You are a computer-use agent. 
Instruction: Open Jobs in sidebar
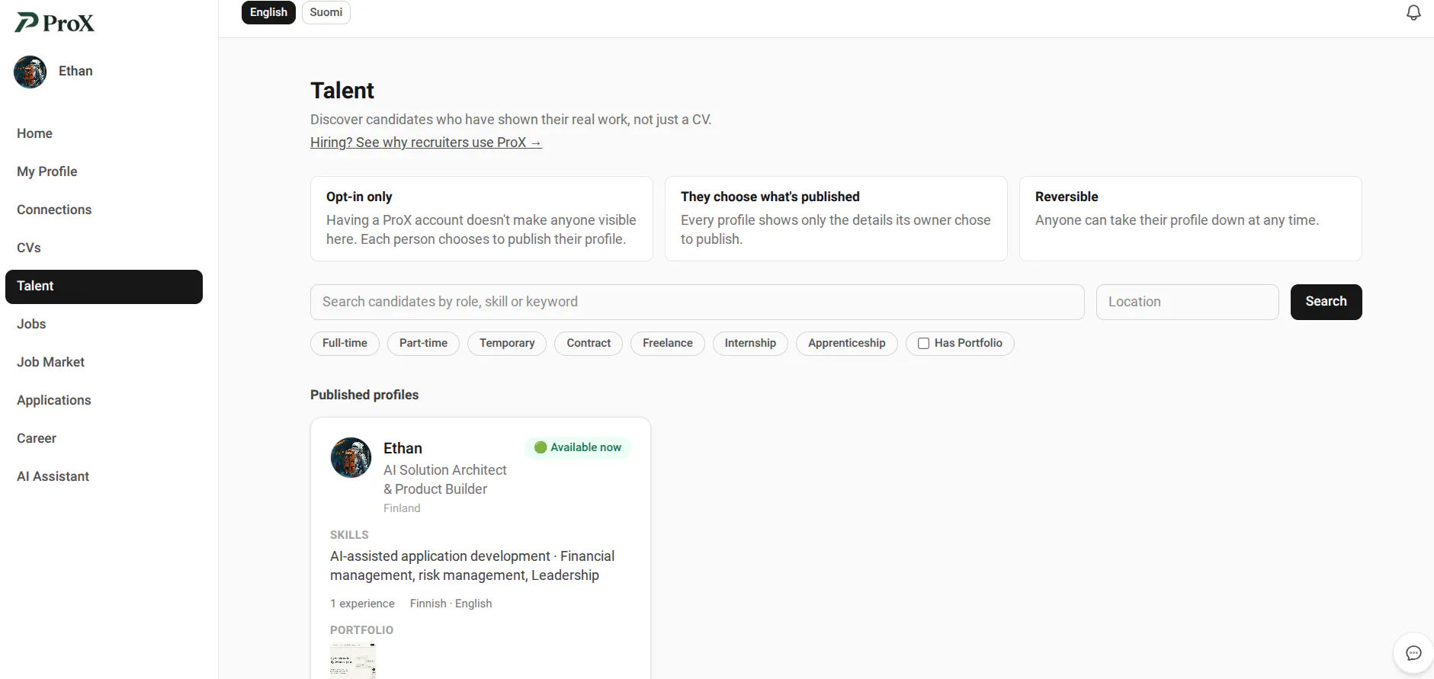point(104,324)
